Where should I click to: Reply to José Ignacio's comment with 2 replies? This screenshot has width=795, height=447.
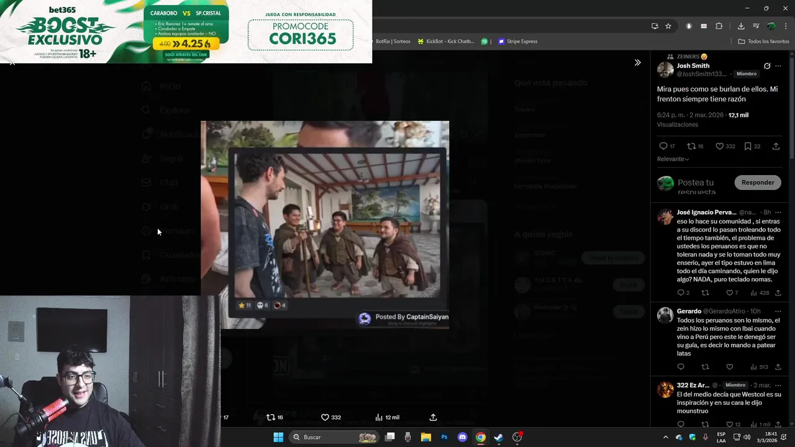[683, 292]
